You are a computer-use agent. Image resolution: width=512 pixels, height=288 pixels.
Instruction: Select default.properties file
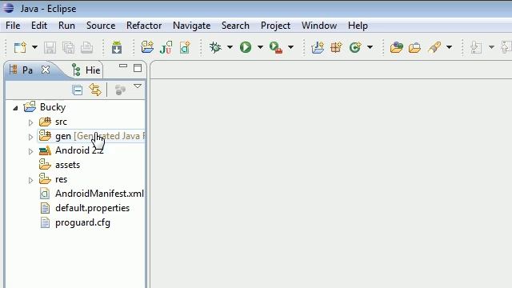coord(85,208)
